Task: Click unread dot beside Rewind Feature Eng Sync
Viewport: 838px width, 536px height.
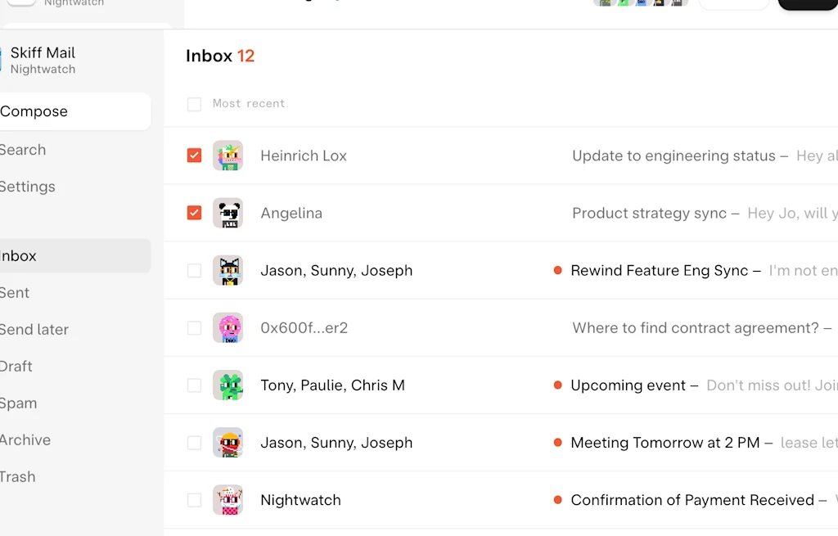Action: [557, 270]
